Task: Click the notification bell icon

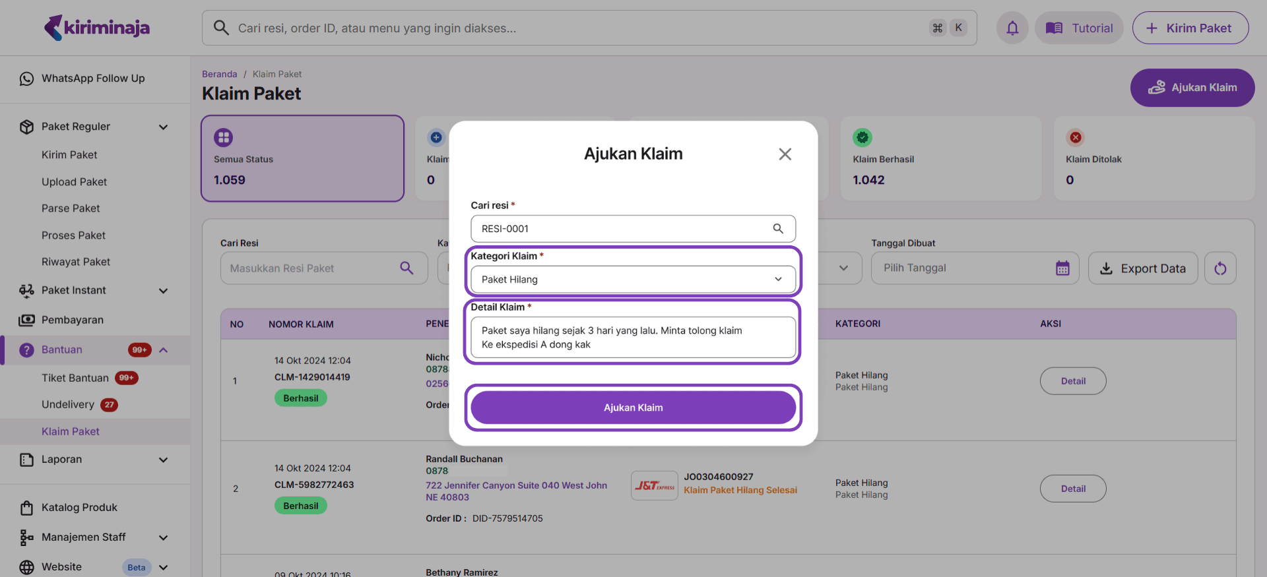Action: pyautogui.click(x=1012, y=28)
